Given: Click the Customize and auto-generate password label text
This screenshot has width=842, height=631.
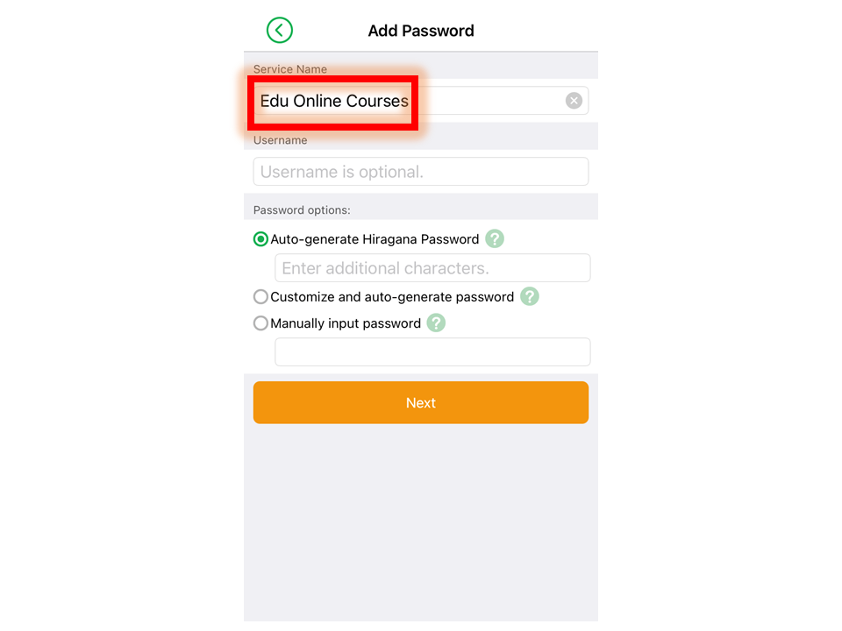Looking at the screenshot, I should coord(392,297).
